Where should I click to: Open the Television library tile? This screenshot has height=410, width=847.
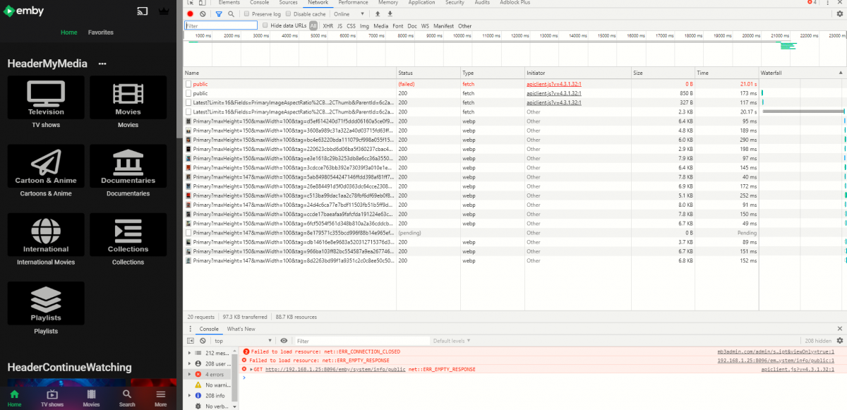(x=46, y=97)
